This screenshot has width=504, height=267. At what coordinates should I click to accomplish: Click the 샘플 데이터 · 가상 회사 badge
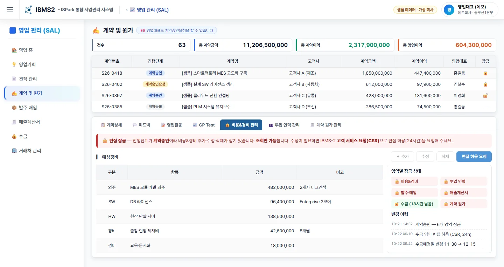click(x=415, y=10)
